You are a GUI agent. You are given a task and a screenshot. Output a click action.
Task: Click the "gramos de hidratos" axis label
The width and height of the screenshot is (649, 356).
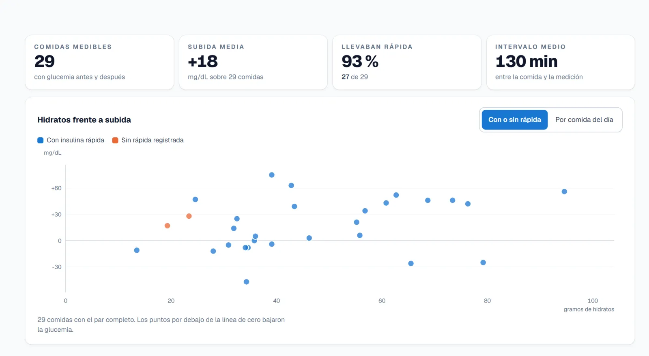point(589,309)
